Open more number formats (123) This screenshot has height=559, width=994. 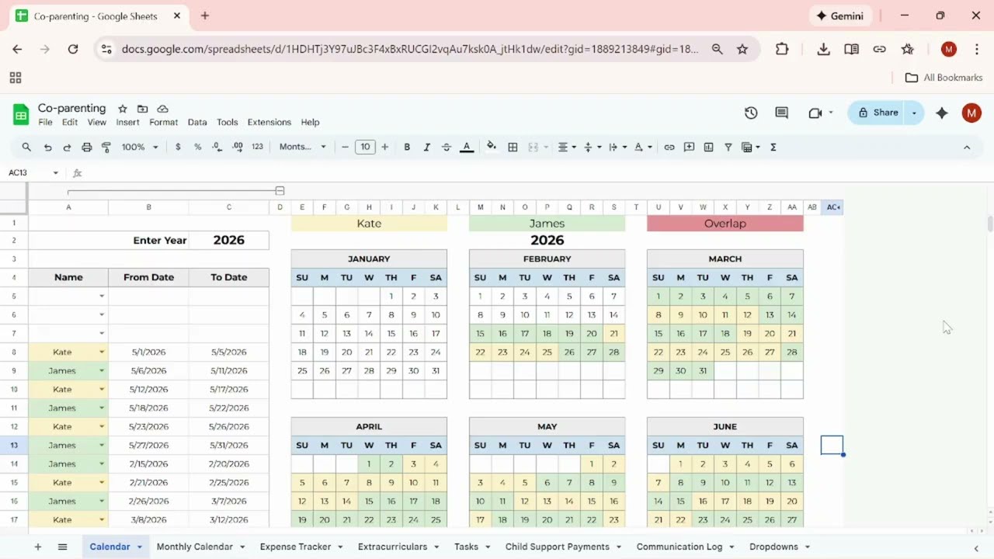258,147
